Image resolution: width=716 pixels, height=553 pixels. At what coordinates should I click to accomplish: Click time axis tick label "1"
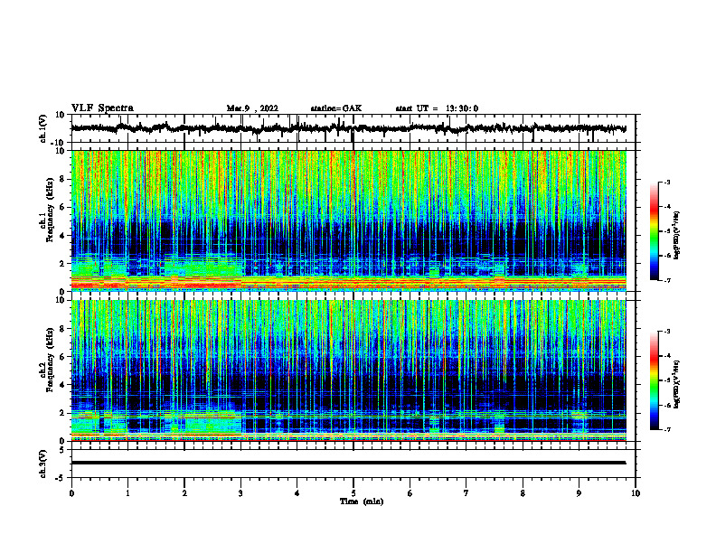[x=127, y=493]
